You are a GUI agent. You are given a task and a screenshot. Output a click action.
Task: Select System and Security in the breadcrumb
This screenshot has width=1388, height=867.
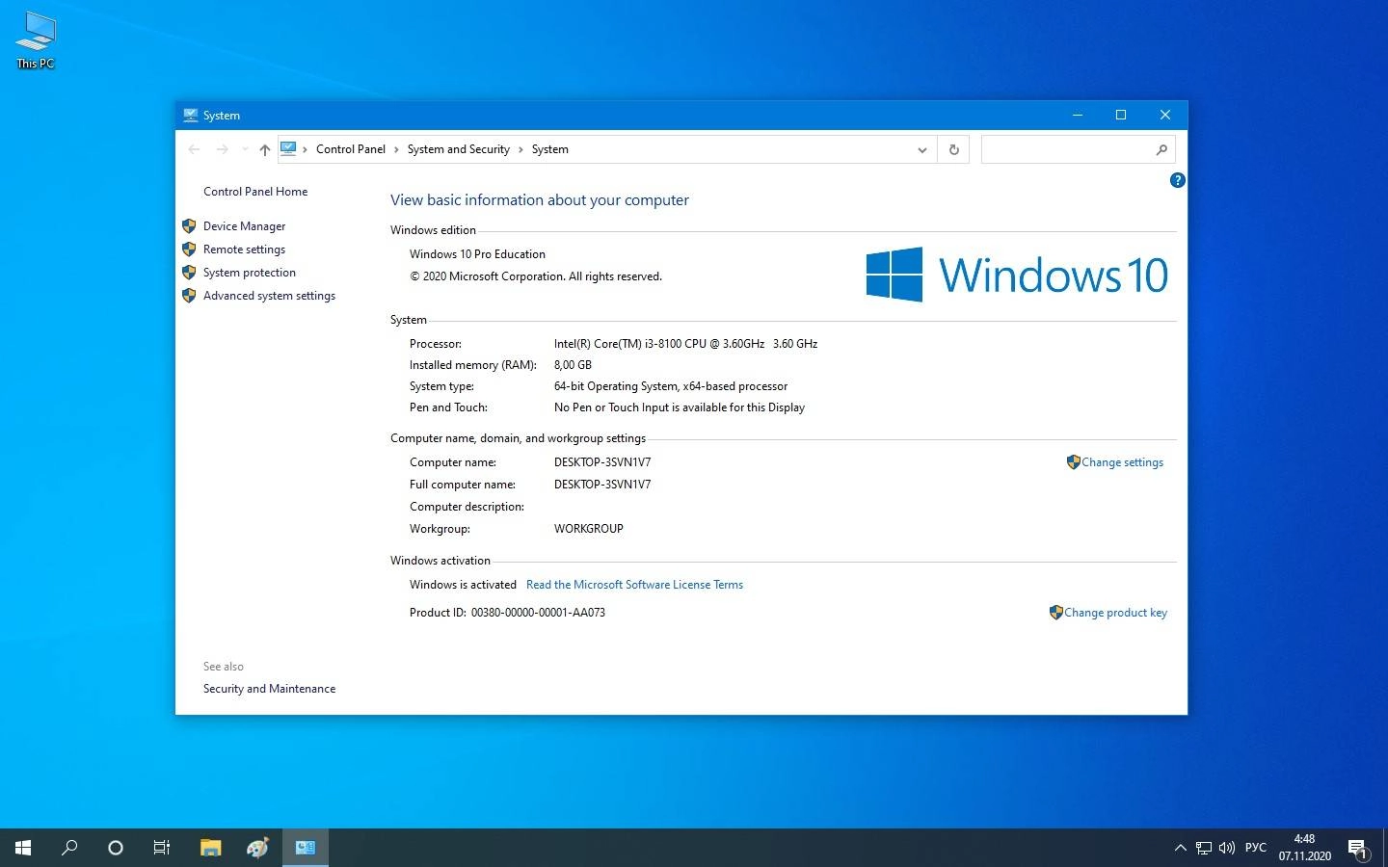click(x=459, y=149)
